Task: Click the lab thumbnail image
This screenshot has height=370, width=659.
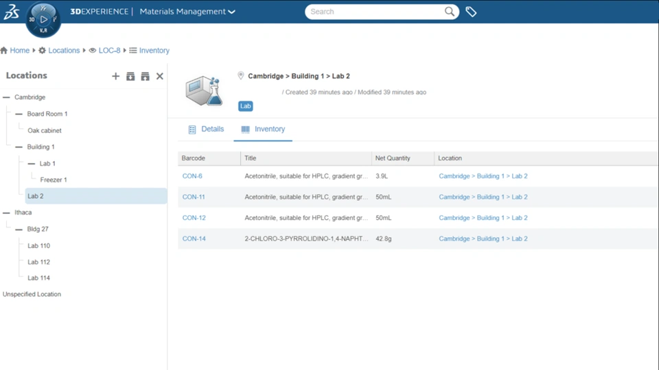Action: click(x=205, y=90)
